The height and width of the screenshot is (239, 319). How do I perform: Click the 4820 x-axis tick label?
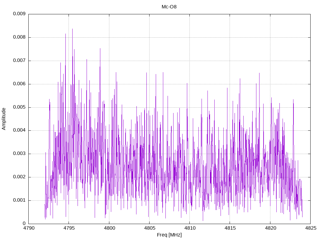click(x=270, y=228)
